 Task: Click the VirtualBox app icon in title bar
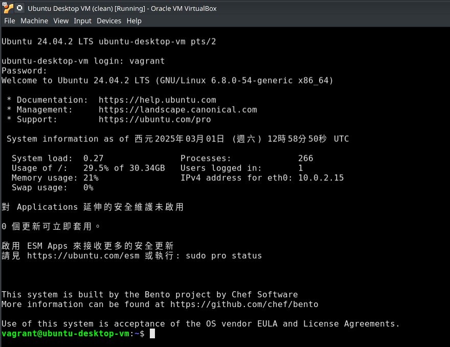7,8
